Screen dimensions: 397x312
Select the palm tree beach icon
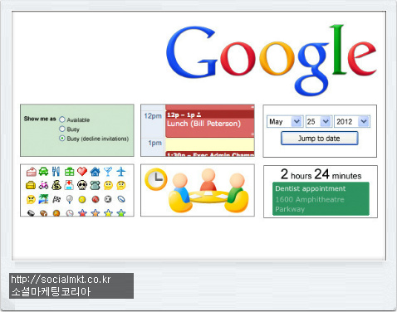pyautogui.click(x=43, y=199)
